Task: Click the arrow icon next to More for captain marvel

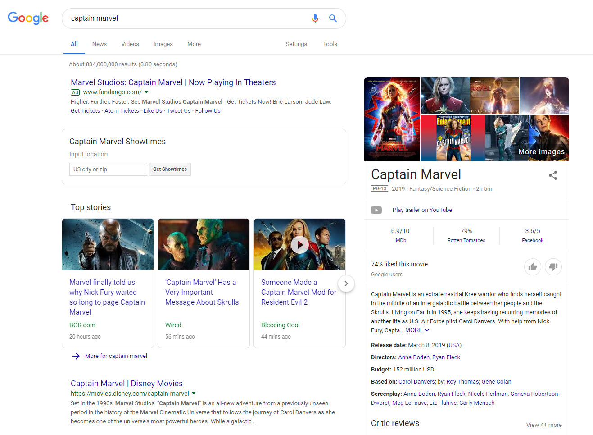Action: [76, 356]
